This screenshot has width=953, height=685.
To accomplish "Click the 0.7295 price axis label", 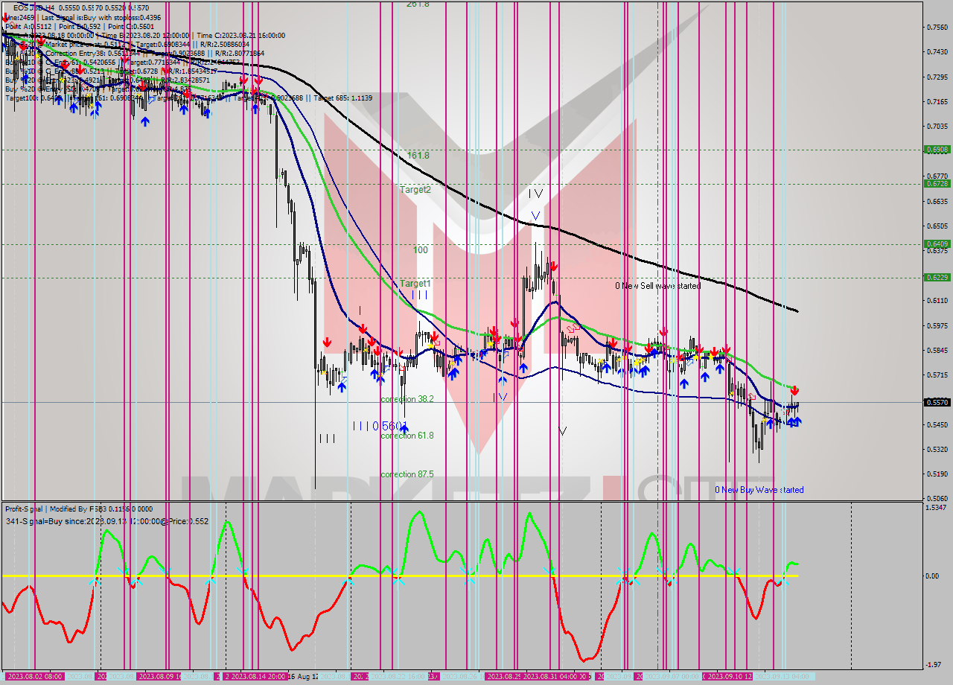I will point(937,77).
